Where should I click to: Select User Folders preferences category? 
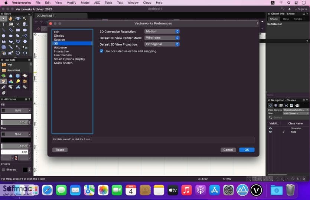63,55
